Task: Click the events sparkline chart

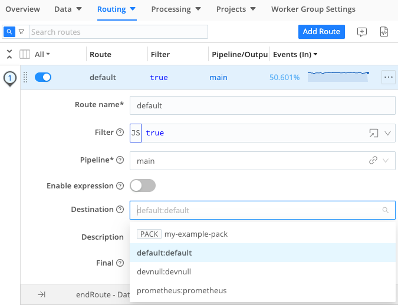Action: [338, 77]
